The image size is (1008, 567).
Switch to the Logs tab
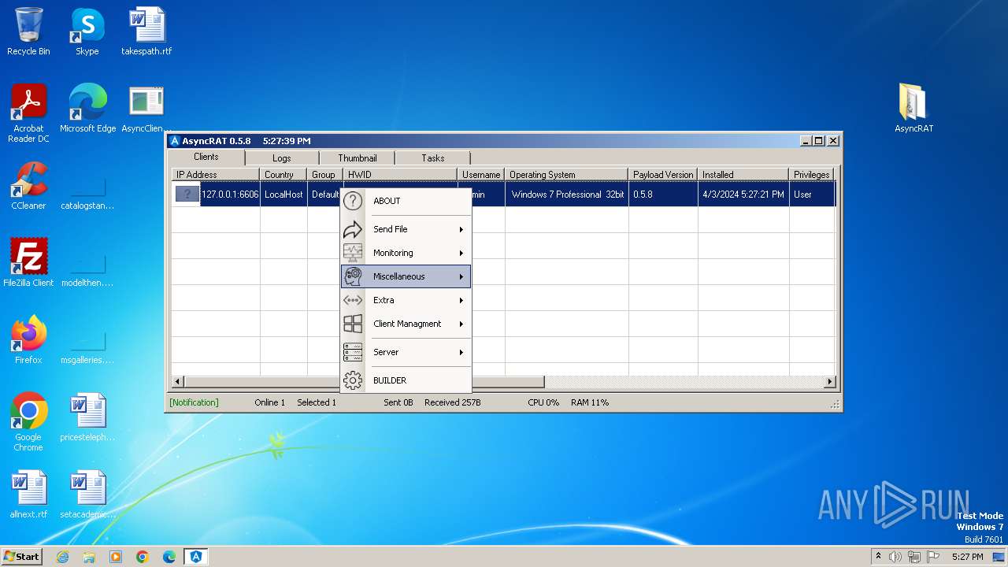click(281, 158)
